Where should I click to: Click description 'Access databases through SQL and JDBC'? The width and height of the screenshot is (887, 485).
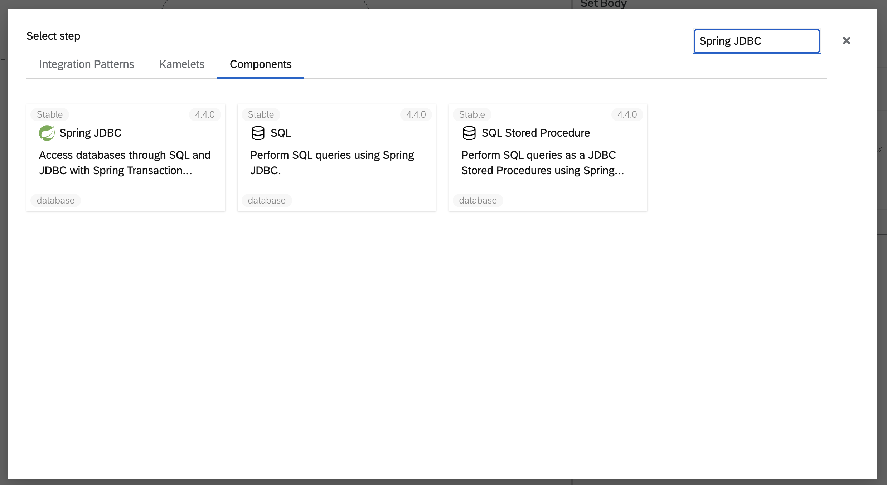click(125, 163)
